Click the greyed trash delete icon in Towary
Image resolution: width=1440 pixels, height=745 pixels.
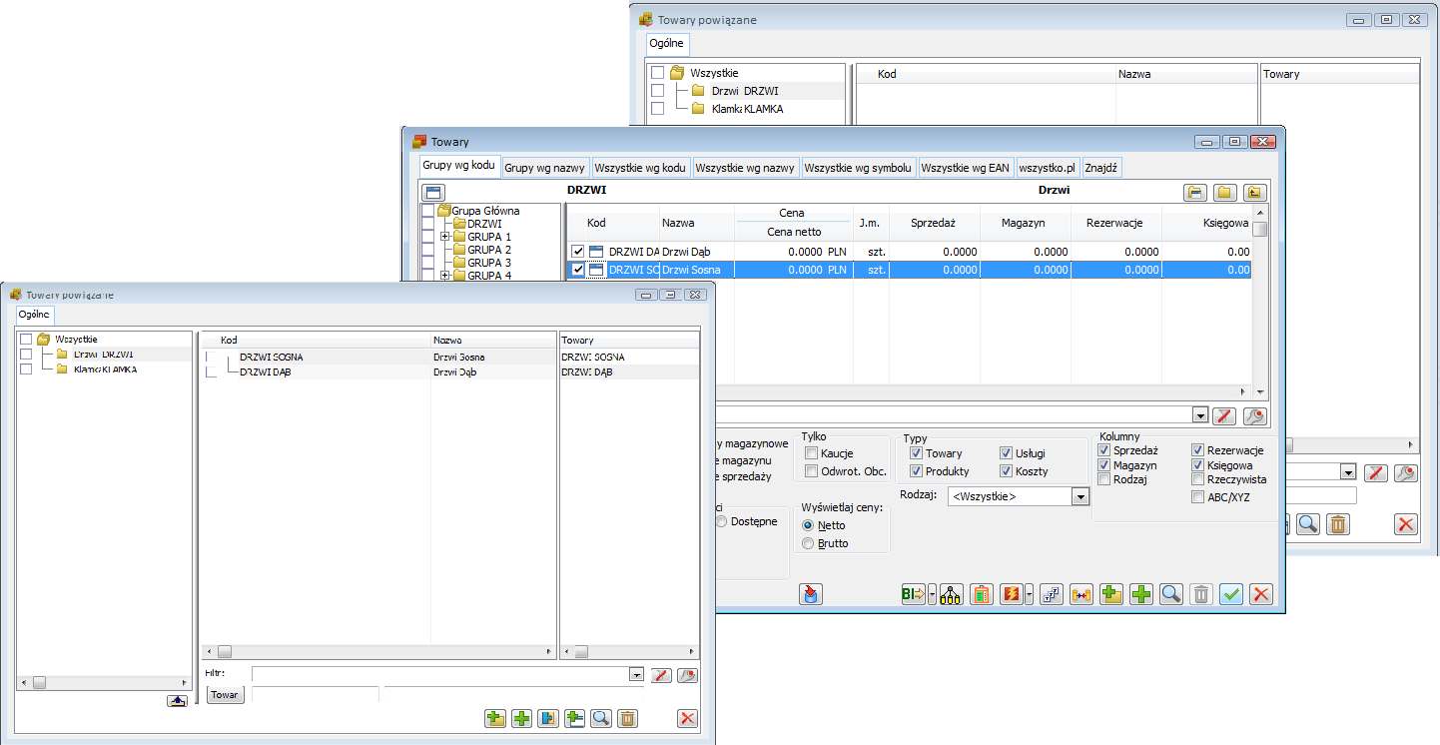click(x=1201, y=594)
